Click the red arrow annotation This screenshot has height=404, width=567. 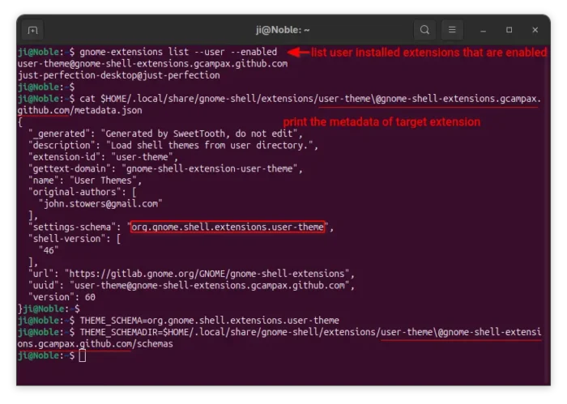click(299, 53)
